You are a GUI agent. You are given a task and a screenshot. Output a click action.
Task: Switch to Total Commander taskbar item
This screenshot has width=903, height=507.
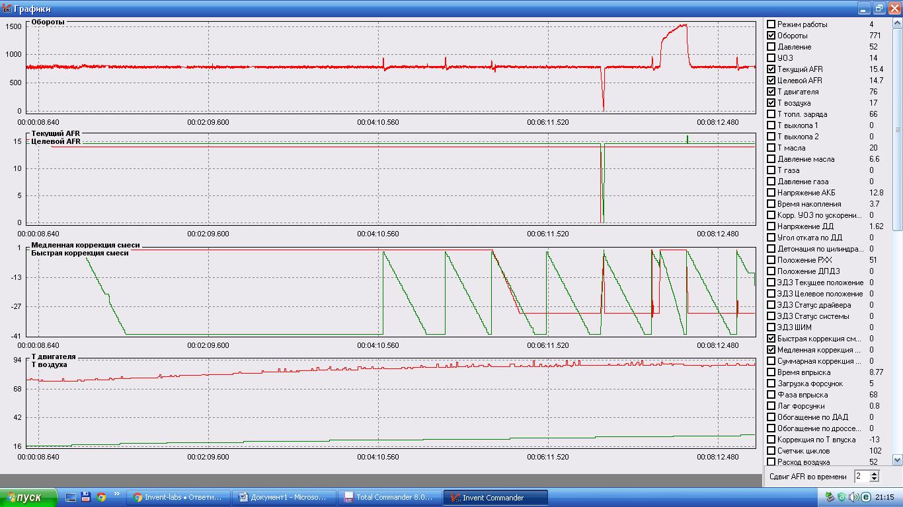[389, 498]
